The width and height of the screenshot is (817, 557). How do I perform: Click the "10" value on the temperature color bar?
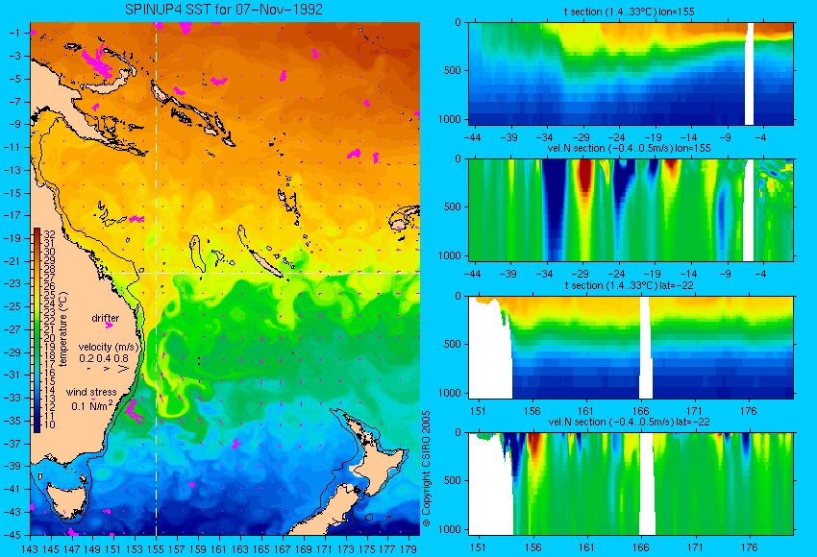tap(49, 424)
